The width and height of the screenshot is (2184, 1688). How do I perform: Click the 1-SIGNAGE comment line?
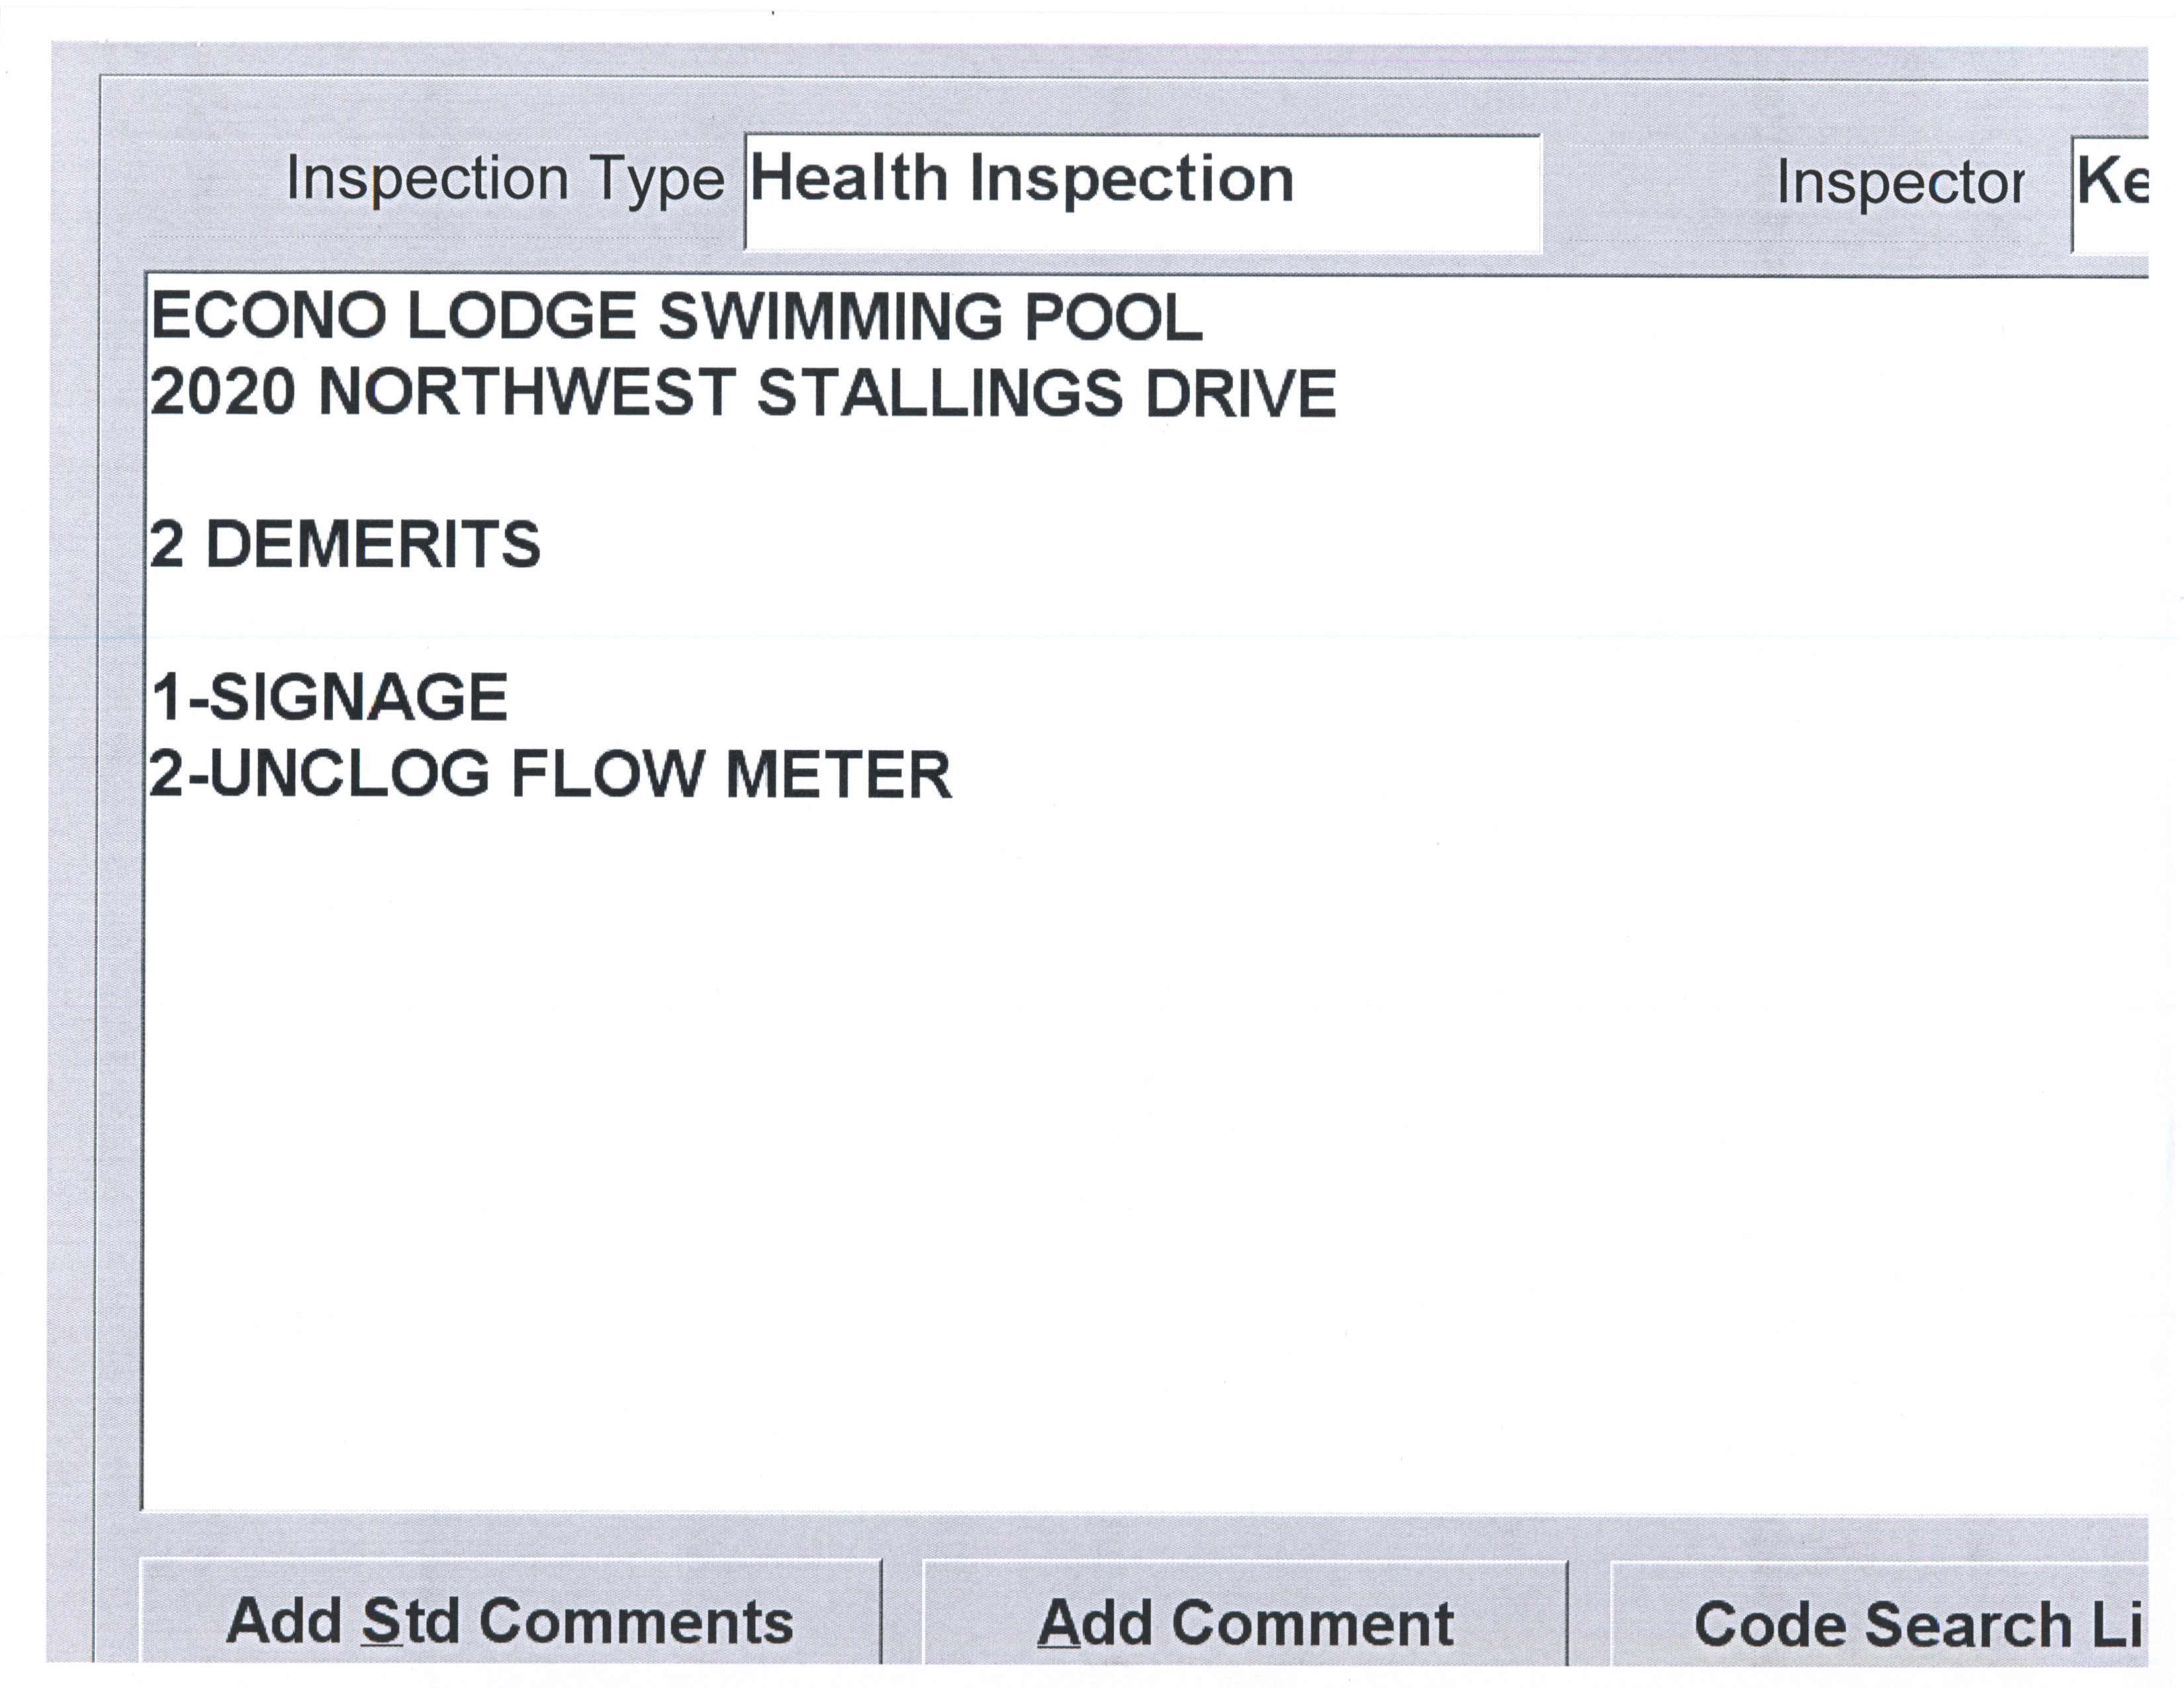[330, 697]
